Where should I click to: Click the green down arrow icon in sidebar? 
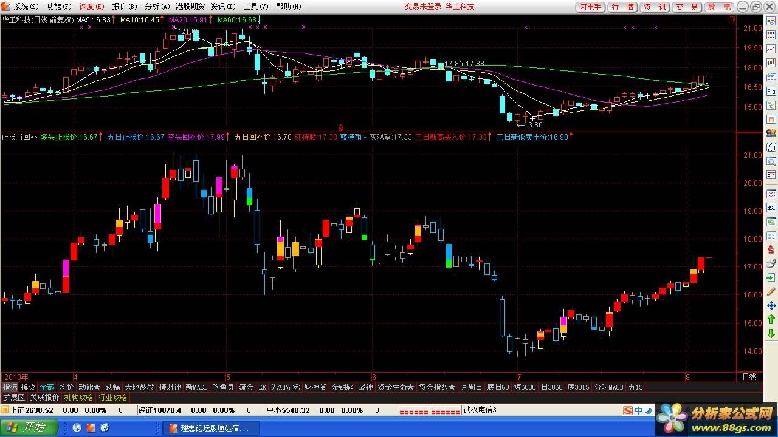pyautogui.click(x=771, y=333)
